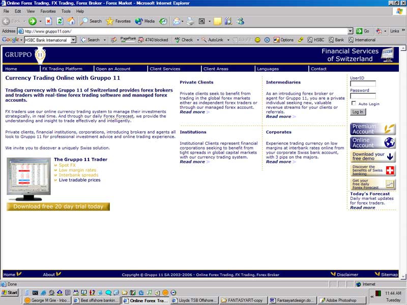Open the Tools menu
The height and width of the screenshot is (305, 407).
66,11
